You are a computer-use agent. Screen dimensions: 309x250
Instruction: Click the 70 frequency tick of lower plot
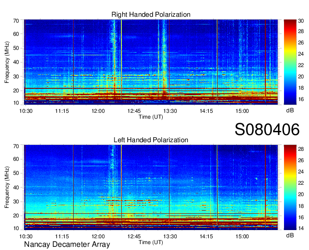tap(16, 146)
